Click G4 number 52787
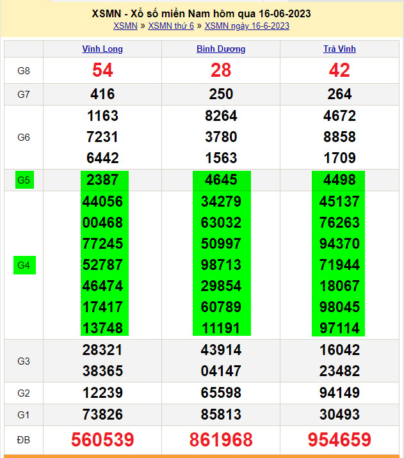This screenshot has height=458, width=404. pyautogui.click(x=102, y=265)
